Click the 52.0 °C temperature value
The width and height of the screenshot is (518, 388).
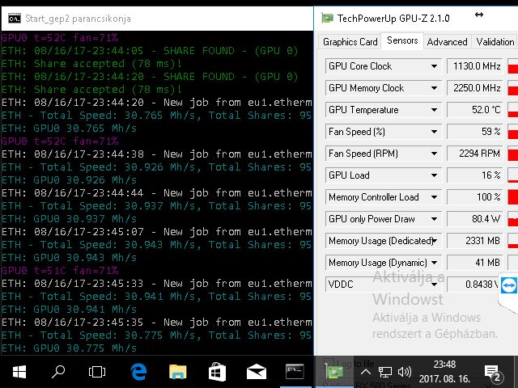[474, 110]
